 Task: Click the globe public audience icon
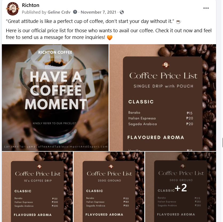pos(122,12)
